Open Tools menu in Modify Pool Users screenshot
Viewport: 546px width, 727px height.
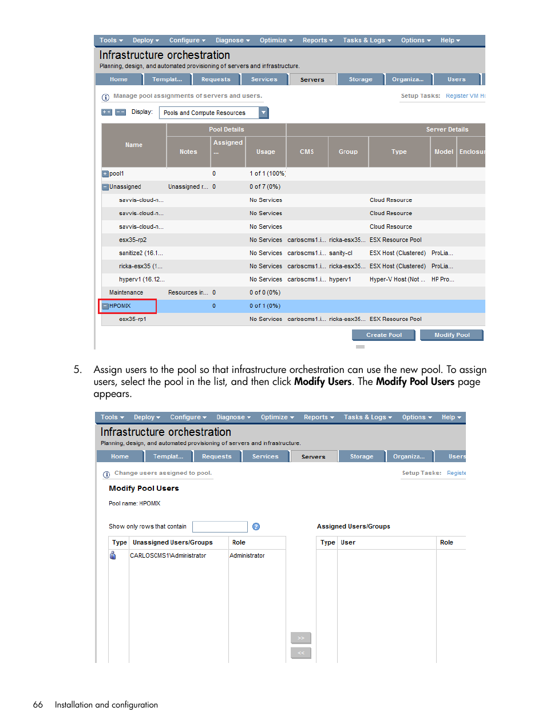click(112, 417)
